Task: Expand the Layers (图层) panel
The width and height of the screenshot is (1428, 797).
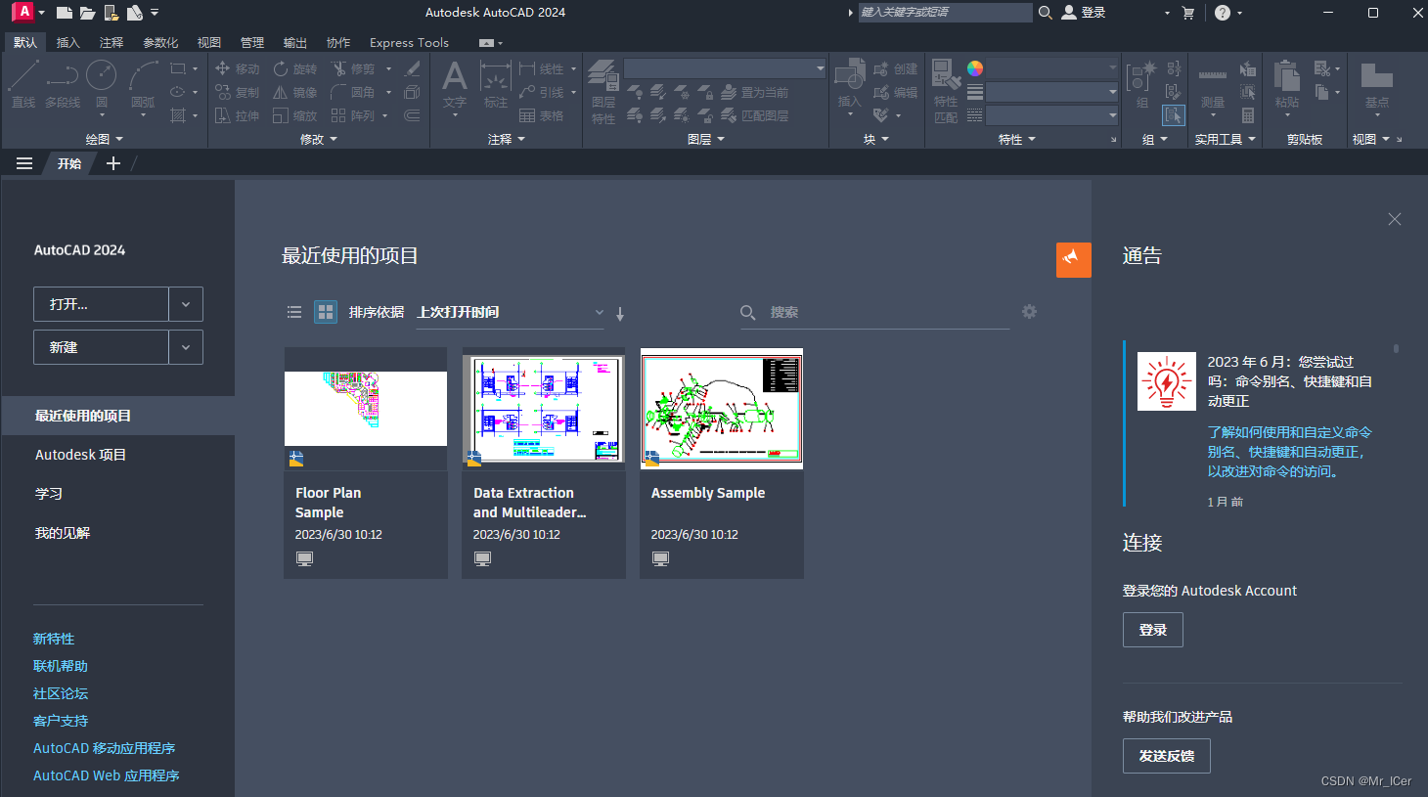Action: point(705,139)
